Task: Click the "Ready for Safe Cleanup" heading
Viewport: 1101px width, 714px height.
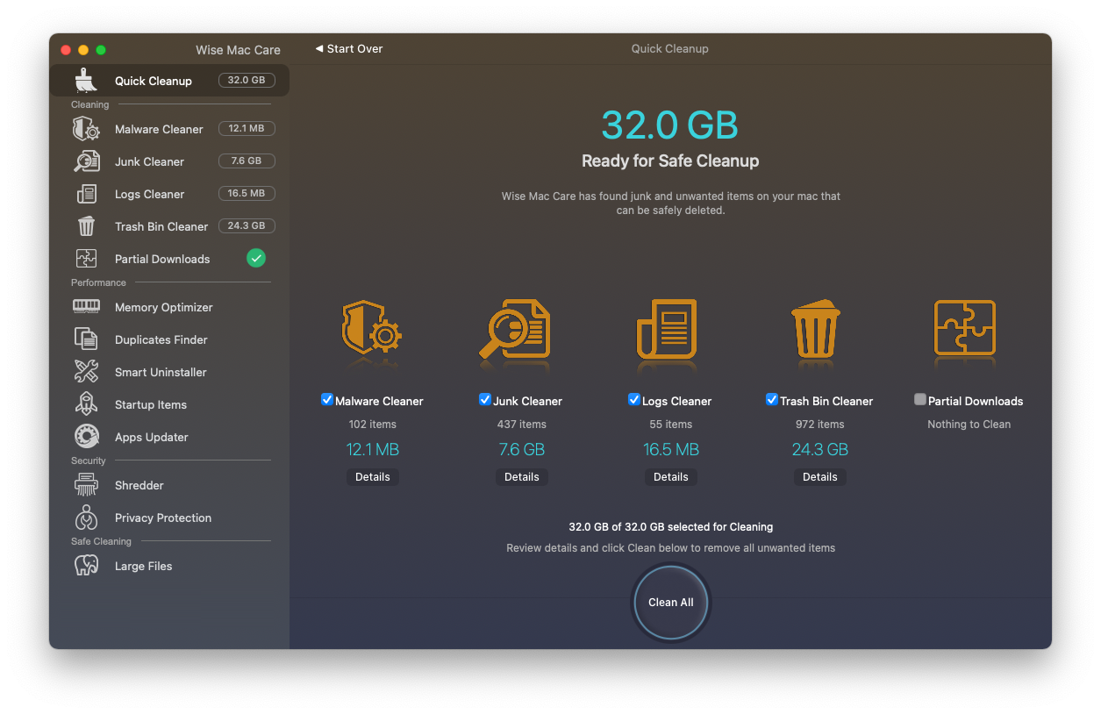Action: coord(670,161)
